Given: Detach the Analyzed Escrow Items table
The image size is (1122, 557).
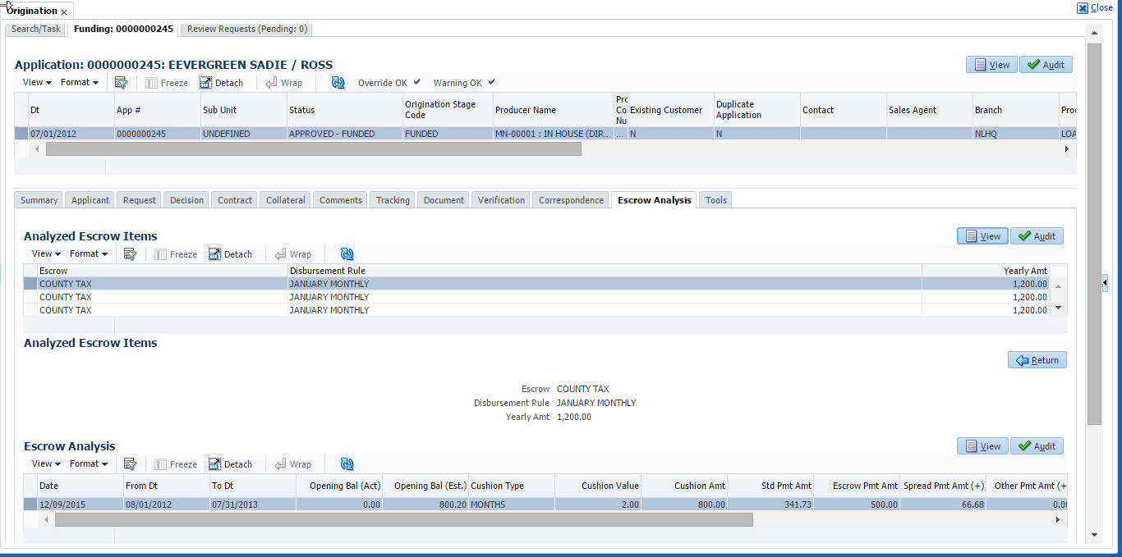Looking at the screenshot, I should [231, 254].
